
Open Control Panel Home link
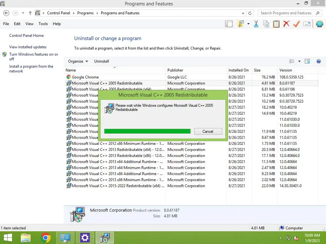(x=26, y=36)
